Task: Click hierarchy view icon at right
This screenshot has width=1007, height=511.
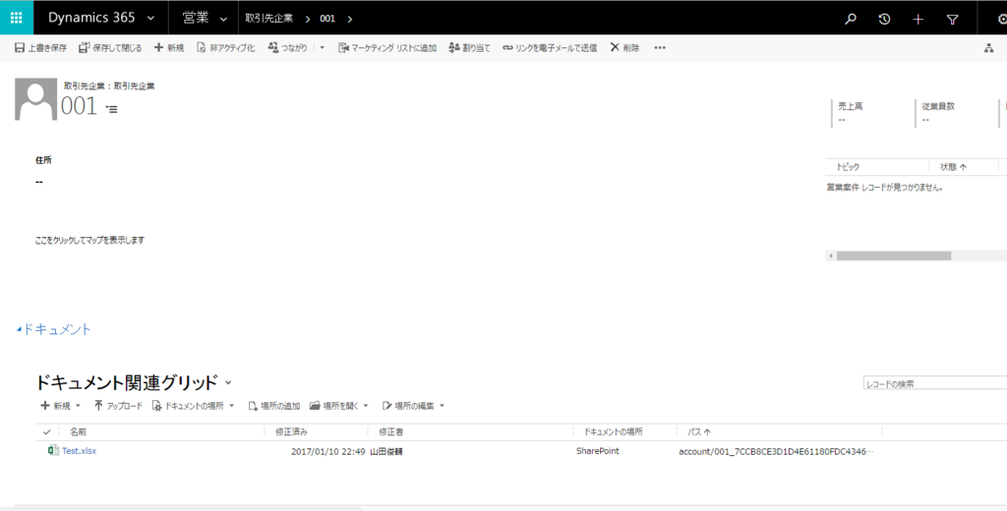Action: click(988, 48)
